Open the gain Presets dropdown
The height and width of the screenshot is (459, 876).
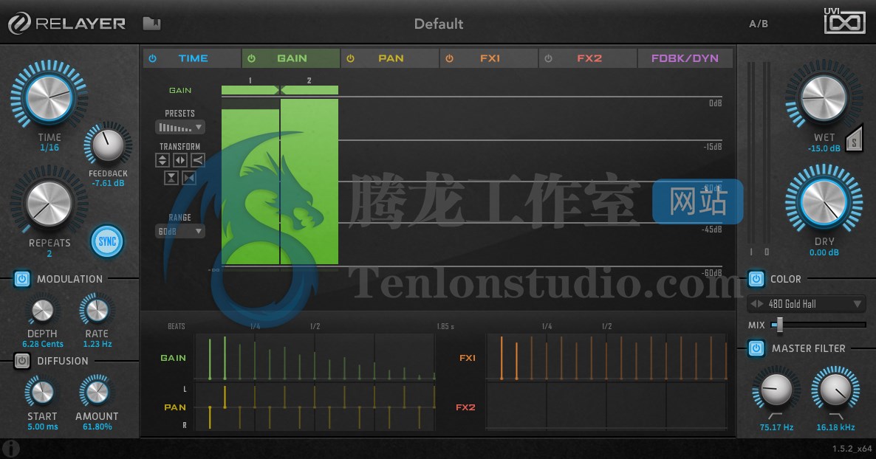coord(180,128)
